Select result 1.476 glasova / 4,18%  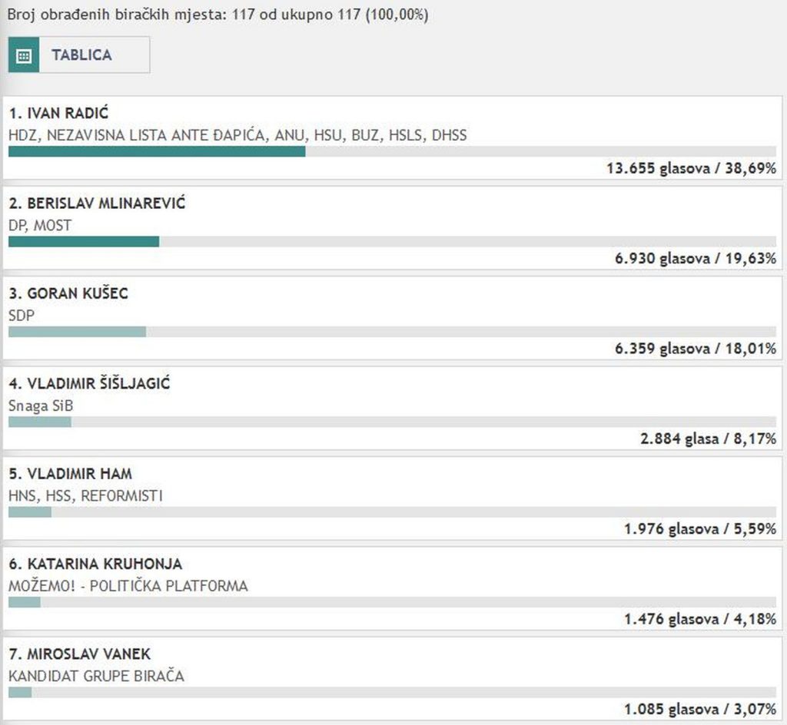pos(700,619)
